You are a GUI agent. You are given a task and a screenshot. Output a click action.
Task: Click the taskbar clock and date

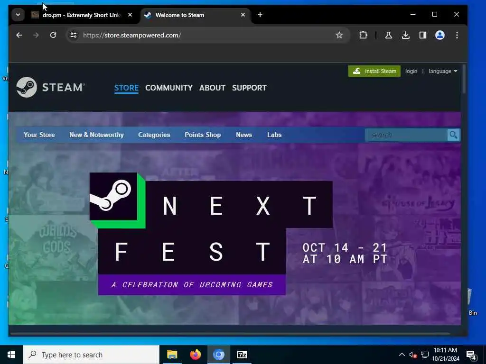click(x=445, y=355)
